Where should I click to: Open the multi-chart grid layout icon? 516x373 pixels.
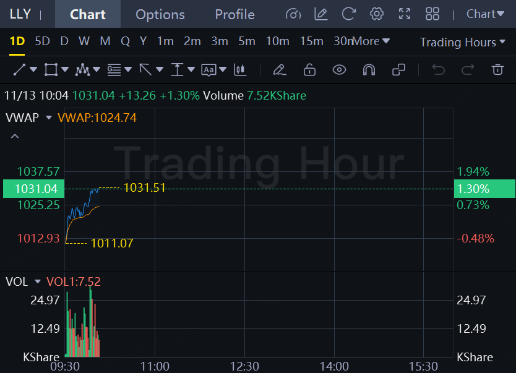click(432, 14)
